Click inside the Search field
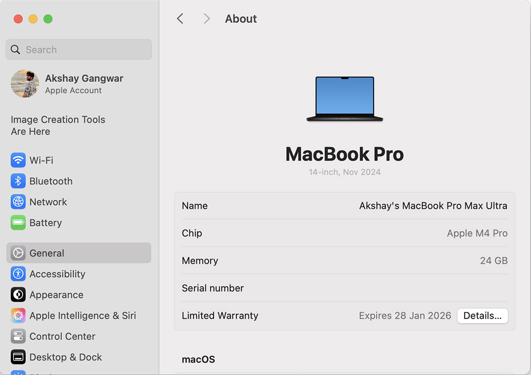Screen dimensions: 531x375 [x=79, y=49]
